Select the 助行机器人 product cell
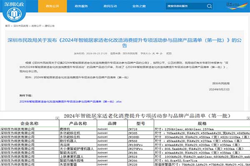 78,141
